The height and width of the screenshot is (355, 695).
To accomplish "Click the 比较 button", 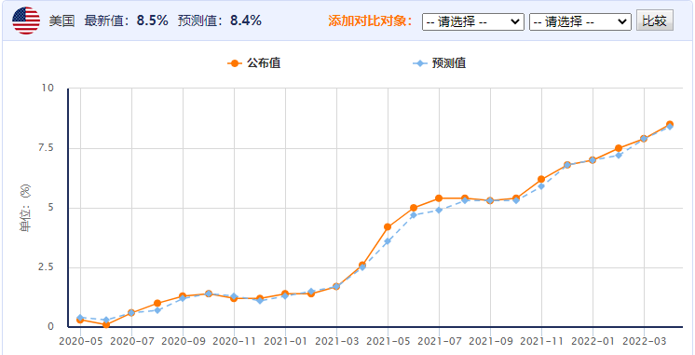I will coord(655,20).
